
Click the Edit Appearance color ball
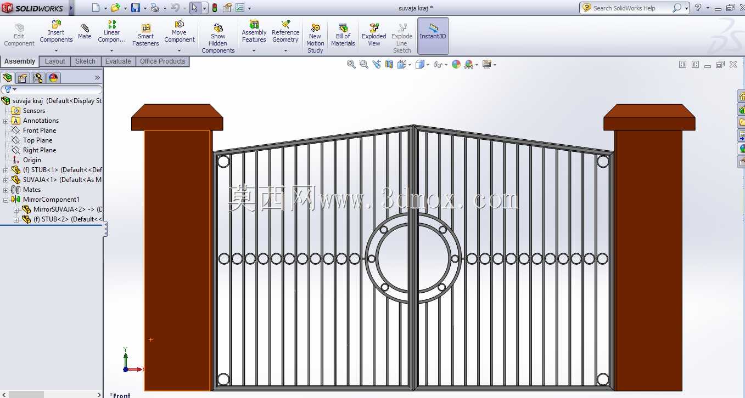click(x=456, y=64)
